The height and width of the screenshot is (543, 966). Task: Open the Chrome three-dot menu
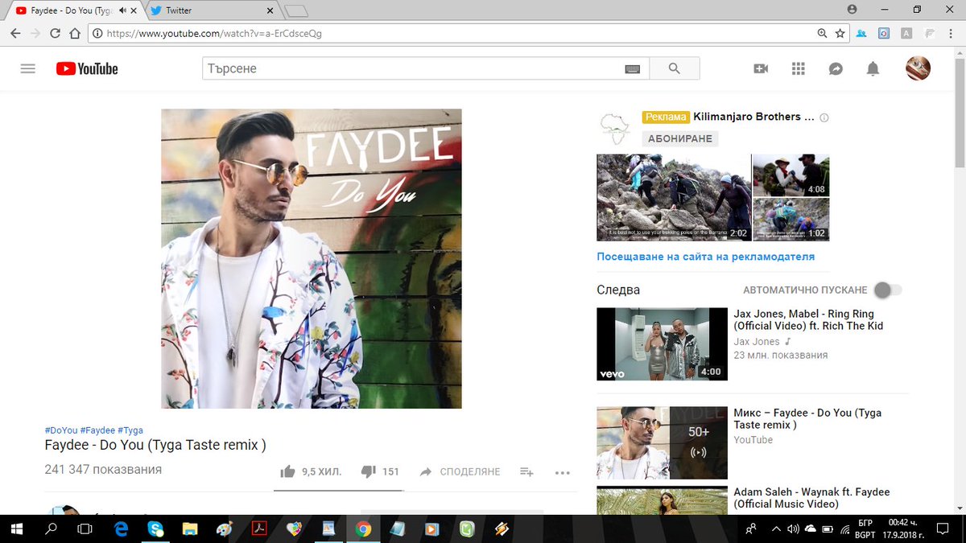952,34
